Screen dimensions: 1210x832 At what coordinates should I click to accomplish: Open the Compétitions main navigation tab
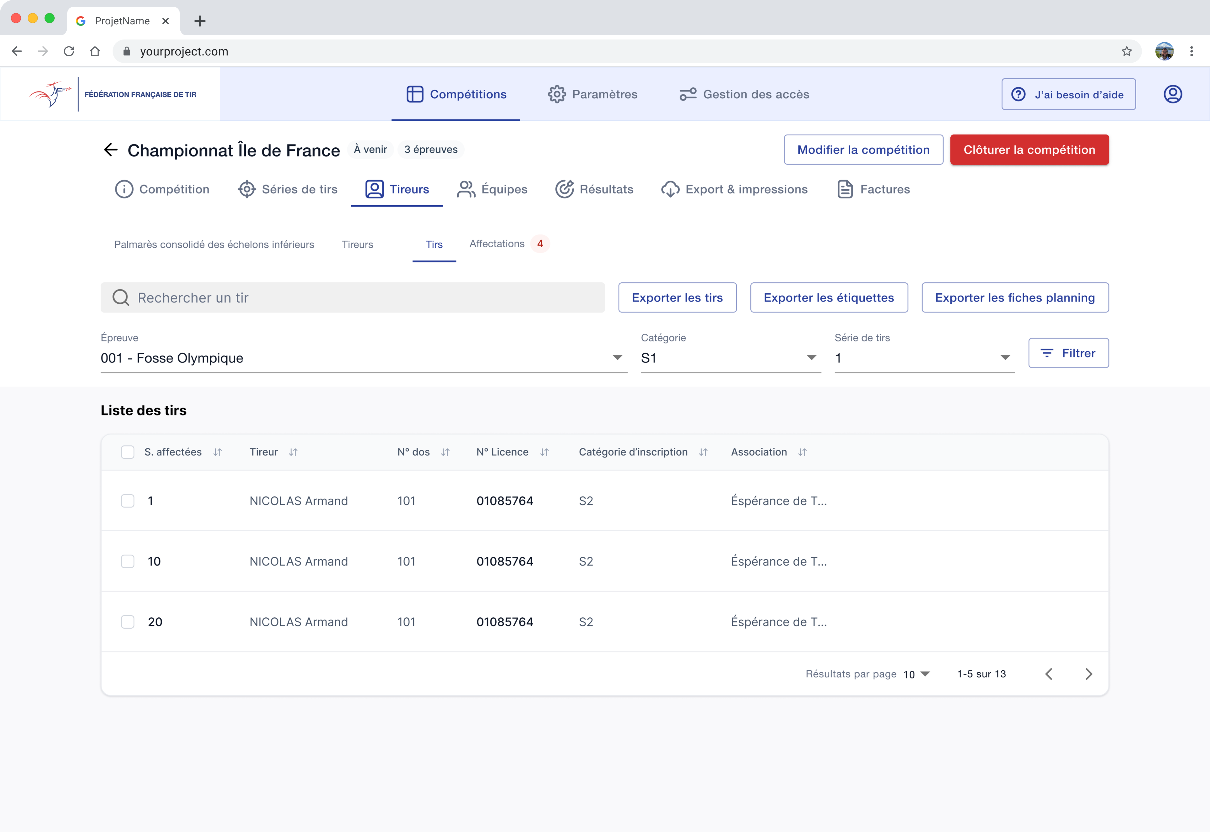pos(456,94)
